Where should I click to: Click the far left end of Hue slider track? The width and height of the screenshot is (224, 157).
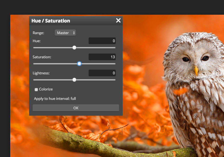(34, 48)
